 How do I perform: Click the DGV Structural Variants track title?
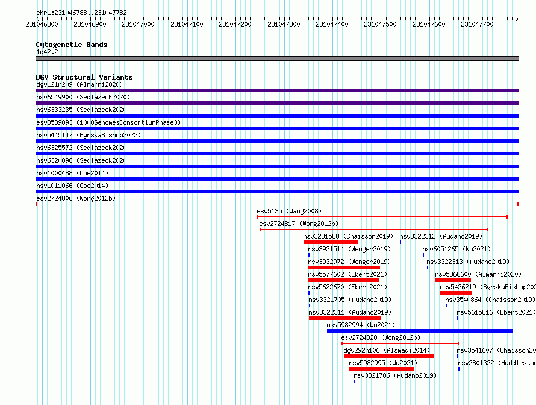(84, 77)
